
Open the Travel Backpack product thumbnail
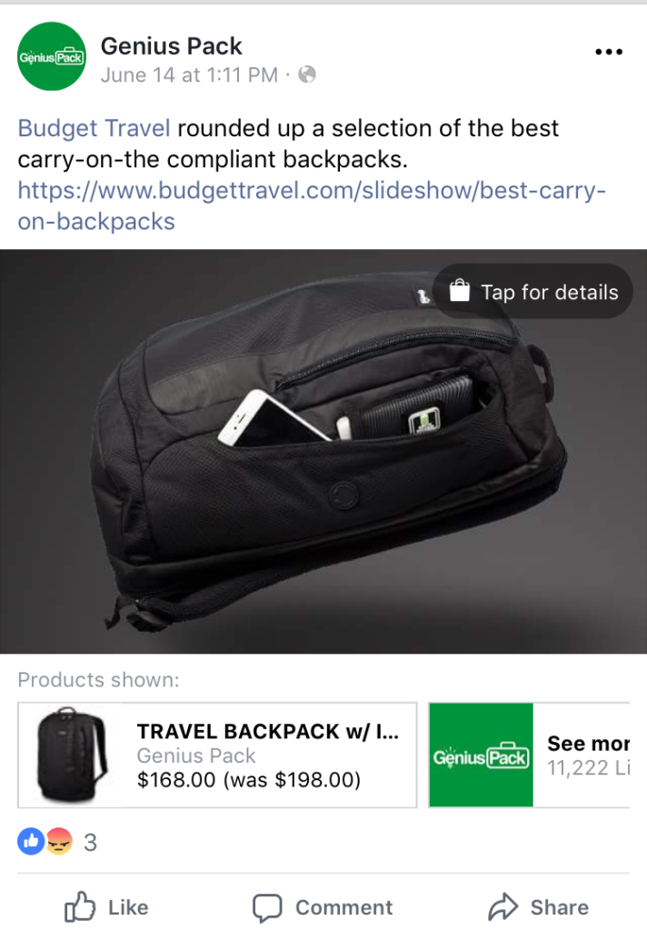click(x=72, y=755)
